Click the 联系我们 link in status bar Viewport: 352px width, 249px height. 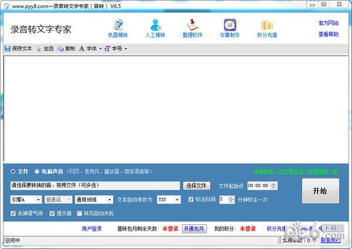[x=331, y=240]
